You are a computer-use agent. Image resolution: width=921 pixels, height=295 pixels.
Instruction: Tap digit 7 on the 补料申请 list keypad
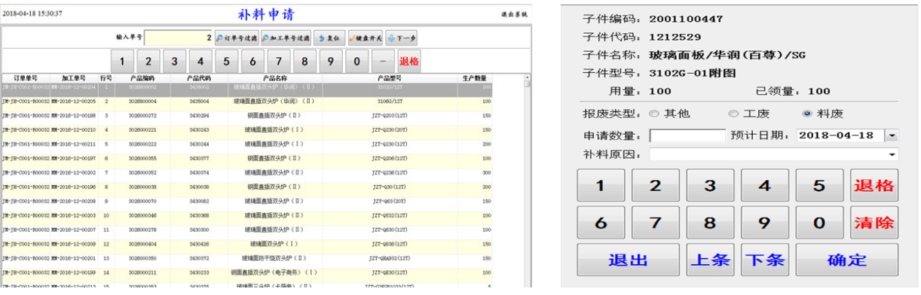tap(279, 61)
